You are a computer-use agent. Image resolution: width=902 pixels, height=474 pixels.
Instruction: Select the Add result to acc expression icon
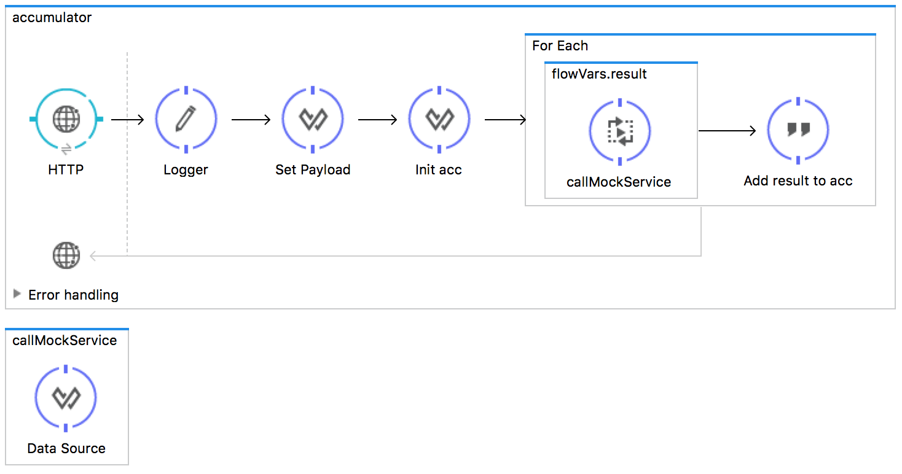click(x=798, y=130)
